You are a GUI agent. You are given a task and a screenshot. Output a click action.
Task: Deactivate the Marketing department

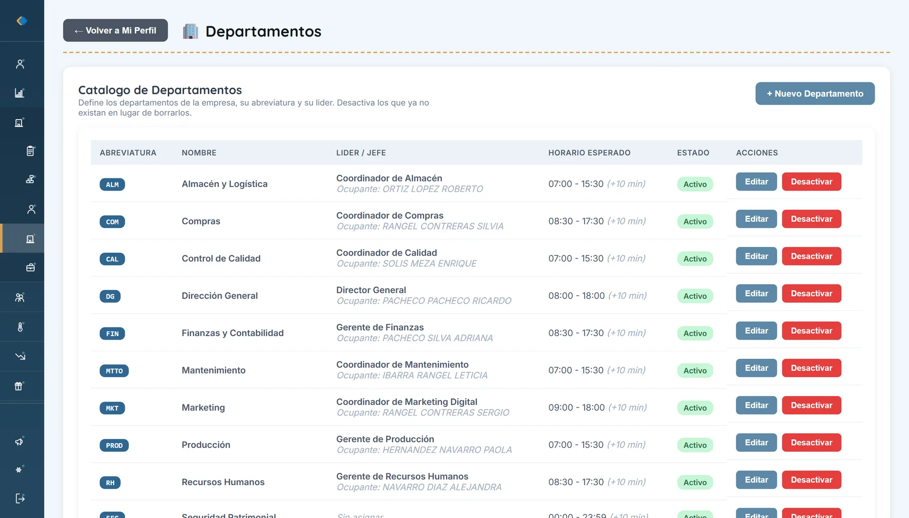pos(812,405)
